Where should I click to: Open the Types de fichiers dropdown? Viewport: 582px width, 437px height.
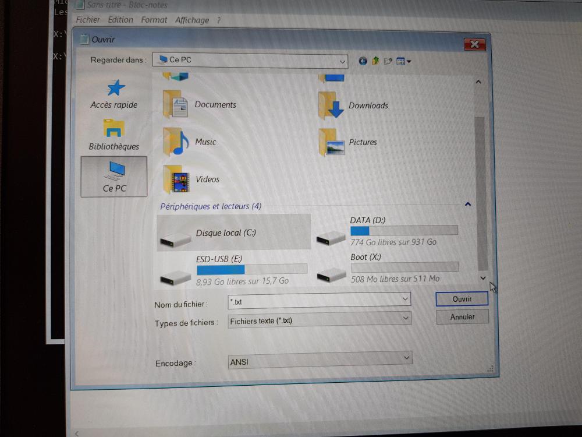pos(320,319)
